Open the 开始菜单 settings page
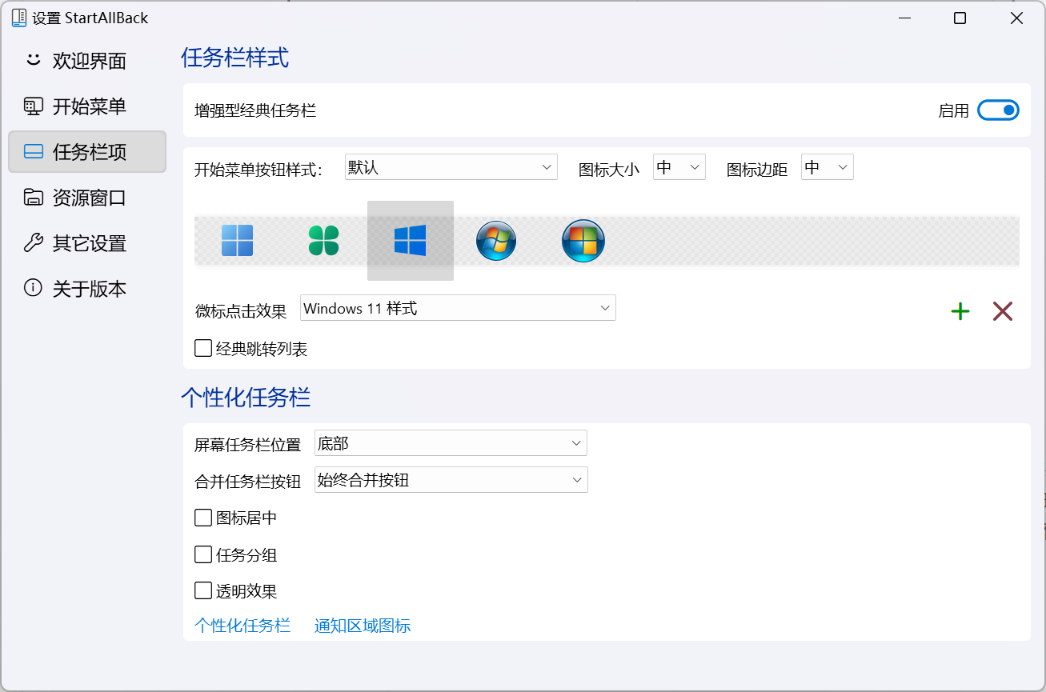This screenshot has height=692, width=1046. [x=87, y=106]
